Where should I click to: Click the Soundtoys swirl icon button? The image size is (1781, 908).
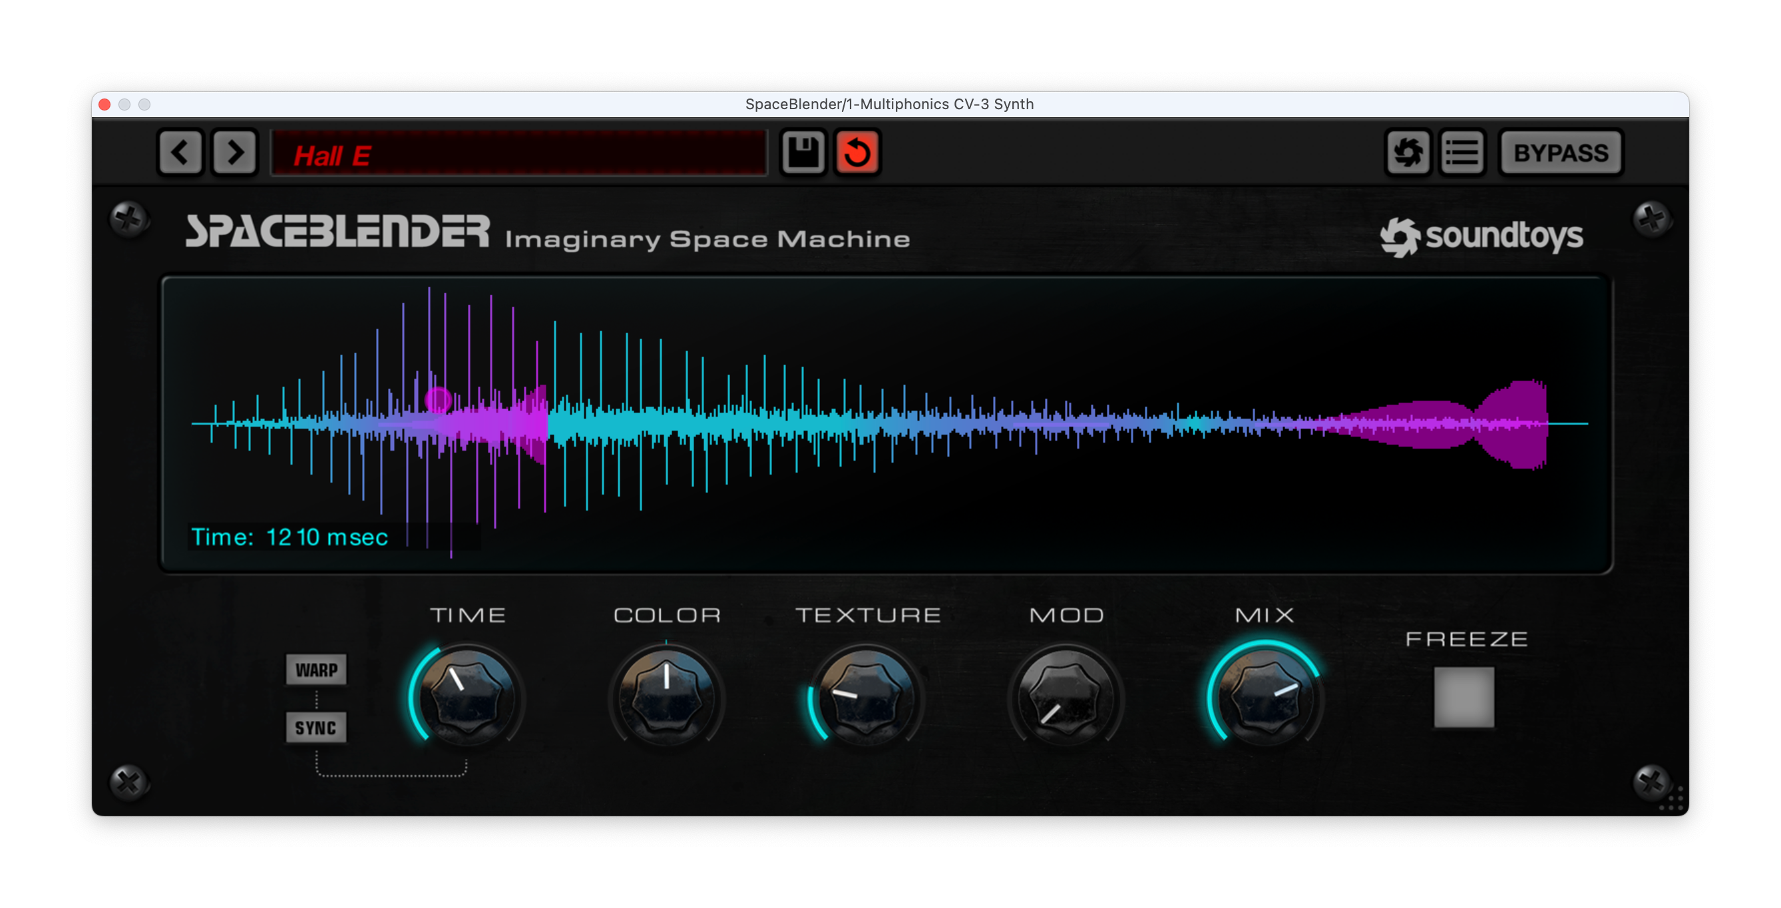1408,152
